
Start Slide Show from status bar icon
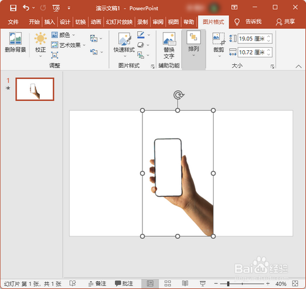(x=203, y=283)
